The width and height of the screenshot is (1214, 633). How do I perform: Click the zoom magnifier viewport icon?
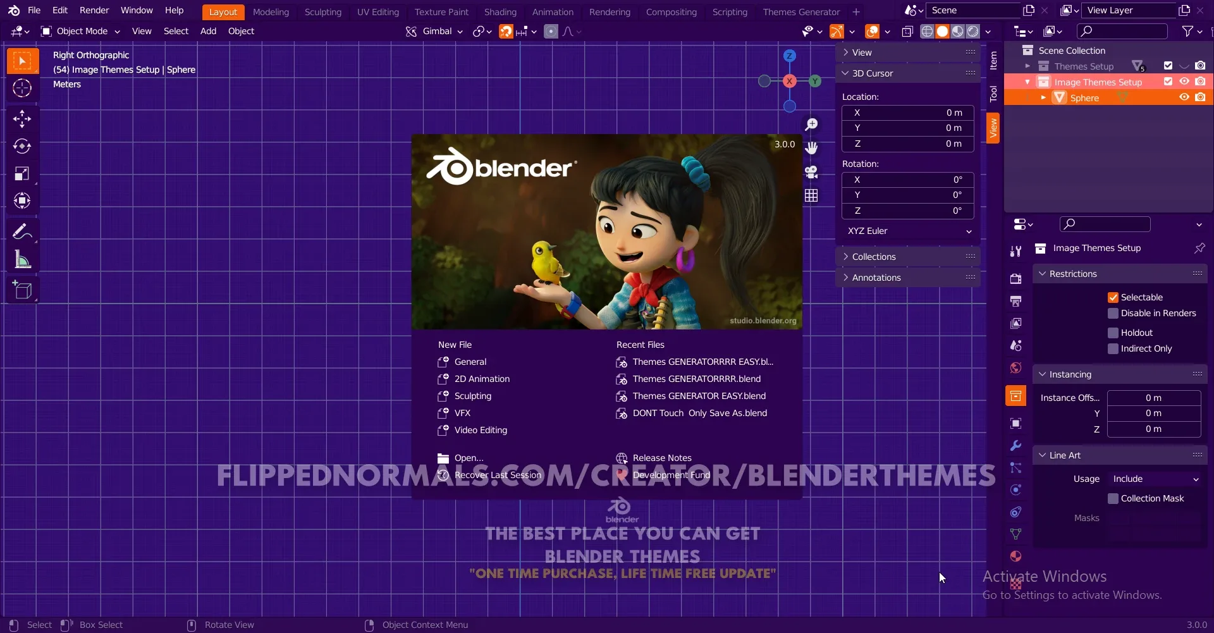(x=811, y=125)
